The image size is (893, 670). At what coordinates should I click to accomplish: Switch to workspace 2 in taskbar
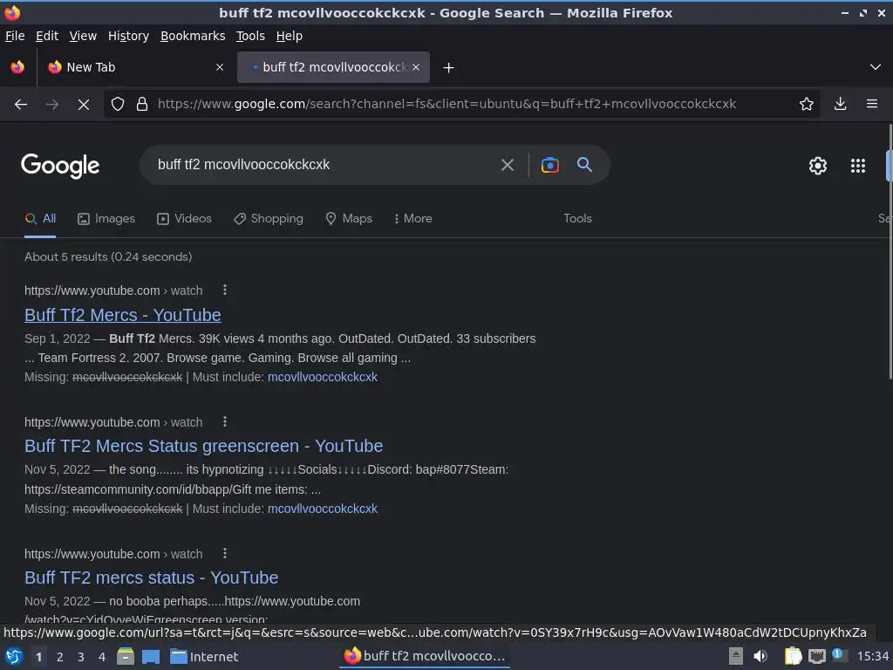tap(60, 657)
